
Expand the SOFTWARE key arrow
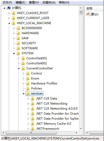[x=14, y=48]
